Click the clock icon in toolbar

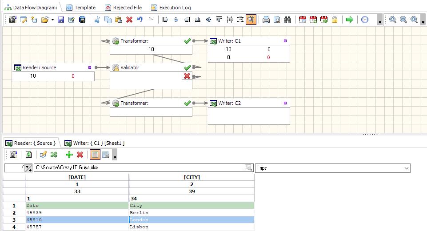coord(365,20)
